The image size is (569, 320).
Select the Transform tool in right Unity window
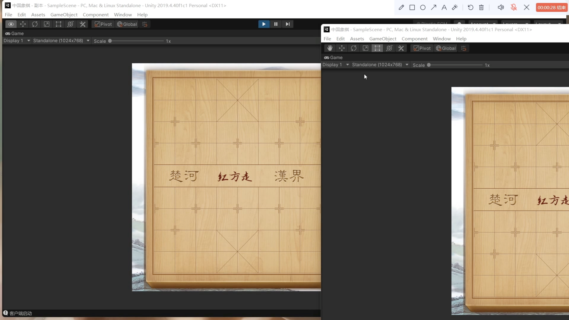(x=389, y=48)
